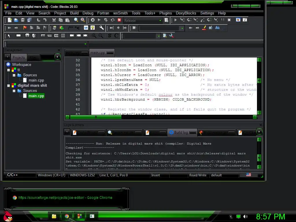Click the Undo arrow icon

tap(38, 20)
